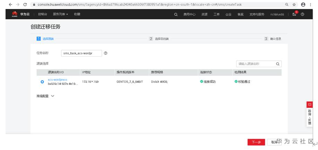This screenshot has width=318, height=150.
Task: Click 推荐规格 column header
Action: coord(157,72)
